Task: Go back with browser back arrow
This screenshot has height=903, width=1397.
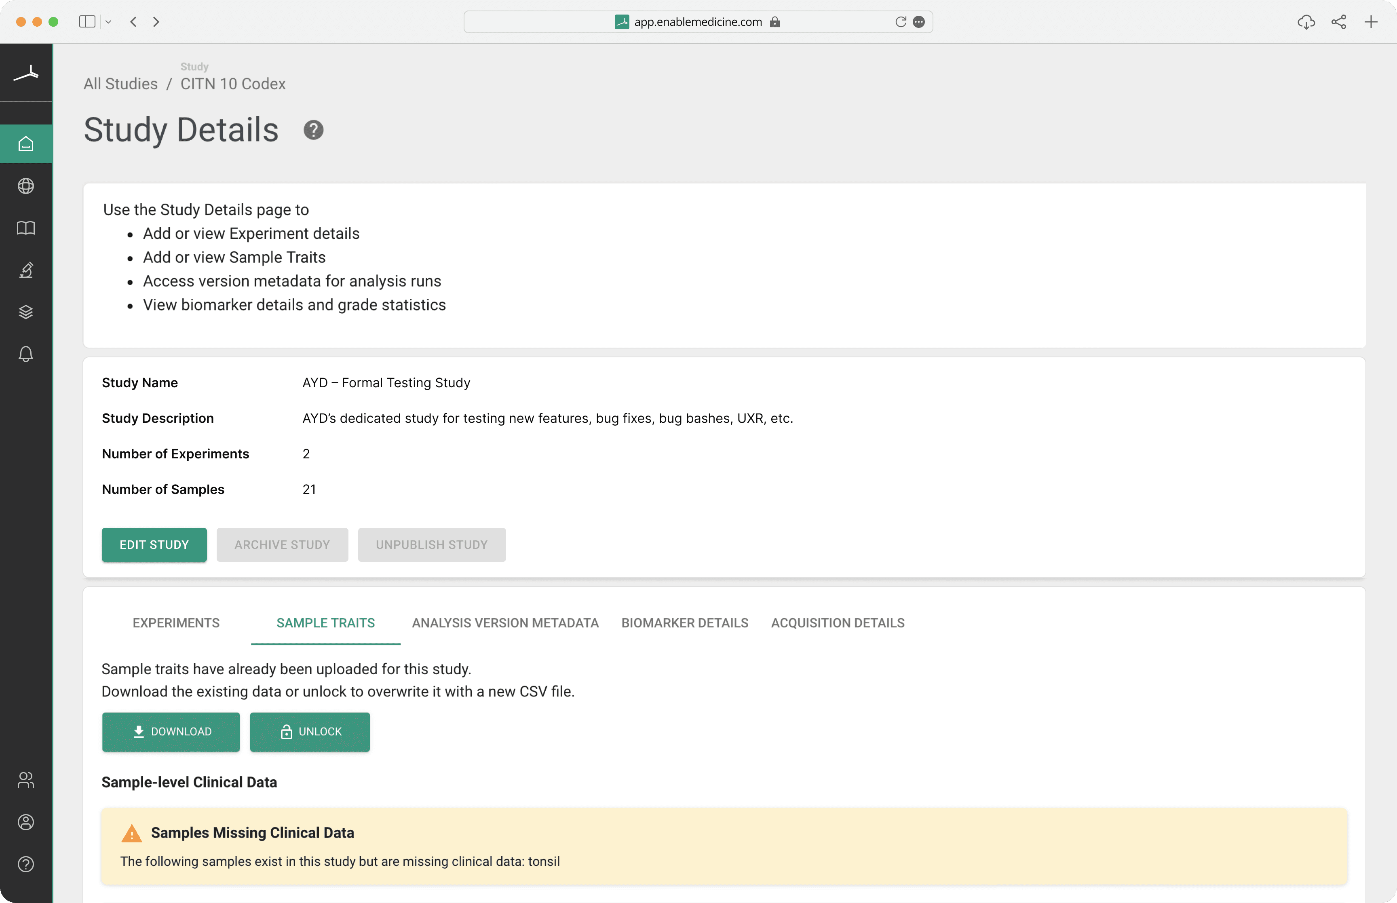Action: (134, 22)
